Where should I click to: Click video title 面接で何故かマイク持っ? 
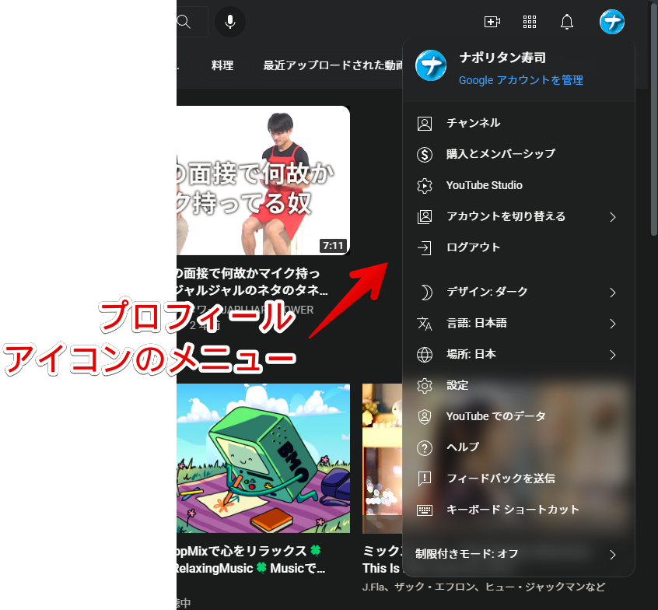(251, 282)
